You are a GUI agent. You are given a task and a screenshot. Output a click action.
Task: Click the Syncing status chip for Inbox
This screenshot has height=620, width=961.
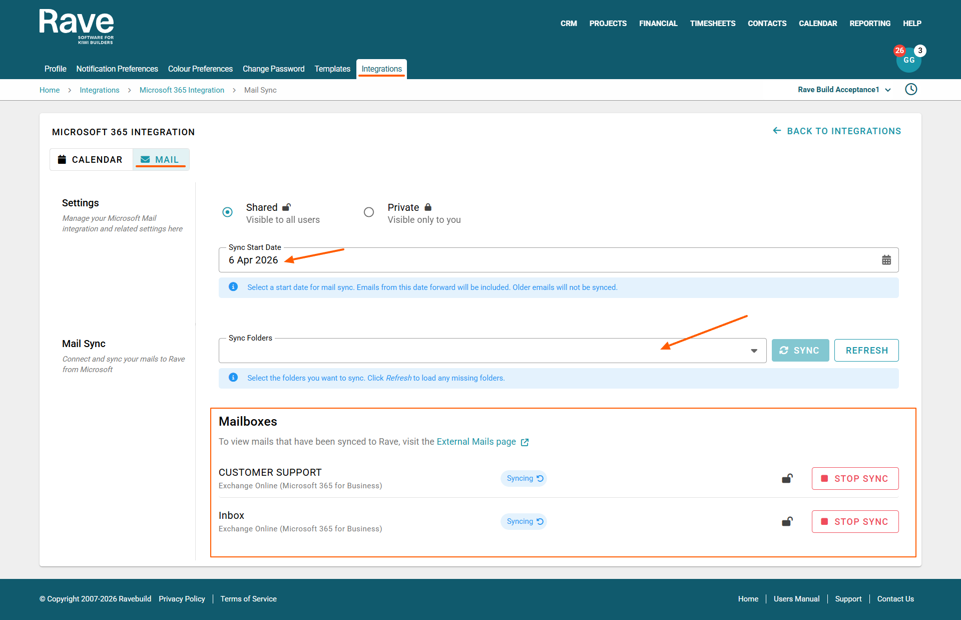524,522
